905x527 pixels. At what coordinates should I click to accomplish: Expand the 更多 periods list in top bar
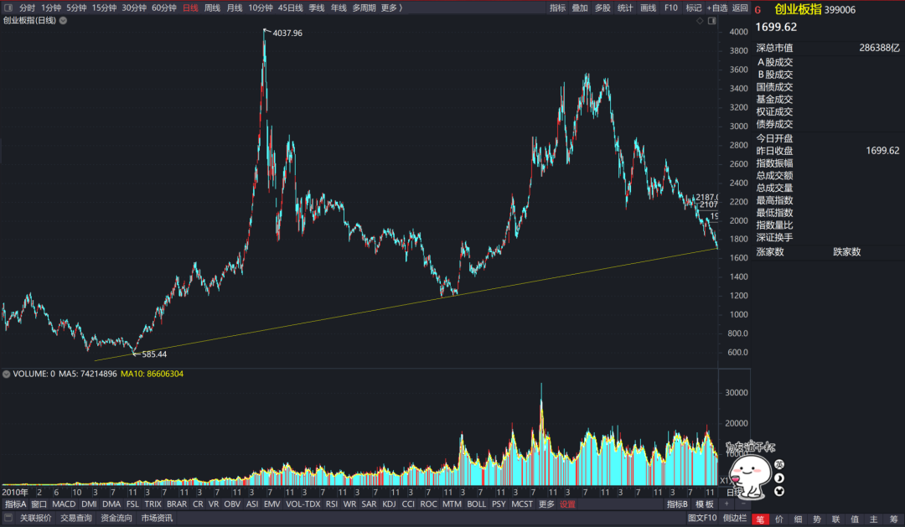[391, 8]
